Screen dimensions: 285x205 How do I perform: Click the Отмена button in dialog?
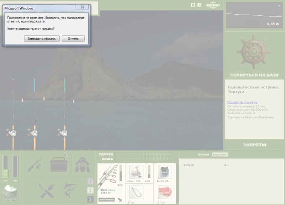pos(73,39)
